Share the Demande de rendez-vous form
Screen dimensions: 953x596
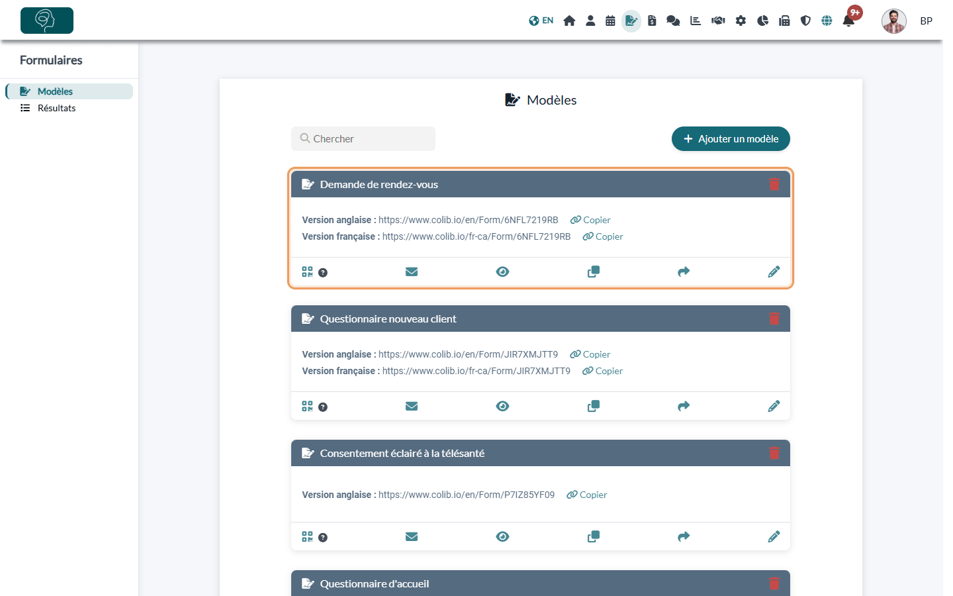[x=684, y=272]
